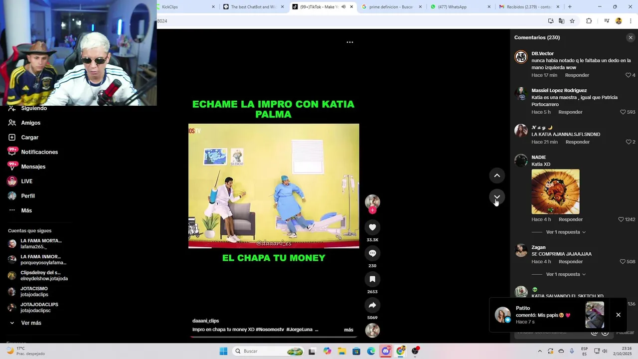Image resolution: width=638 pixels, height=359 pixels.
Task: Reply to Massiel Lopez Rodriguez's comment
Action: coord(570,112)
